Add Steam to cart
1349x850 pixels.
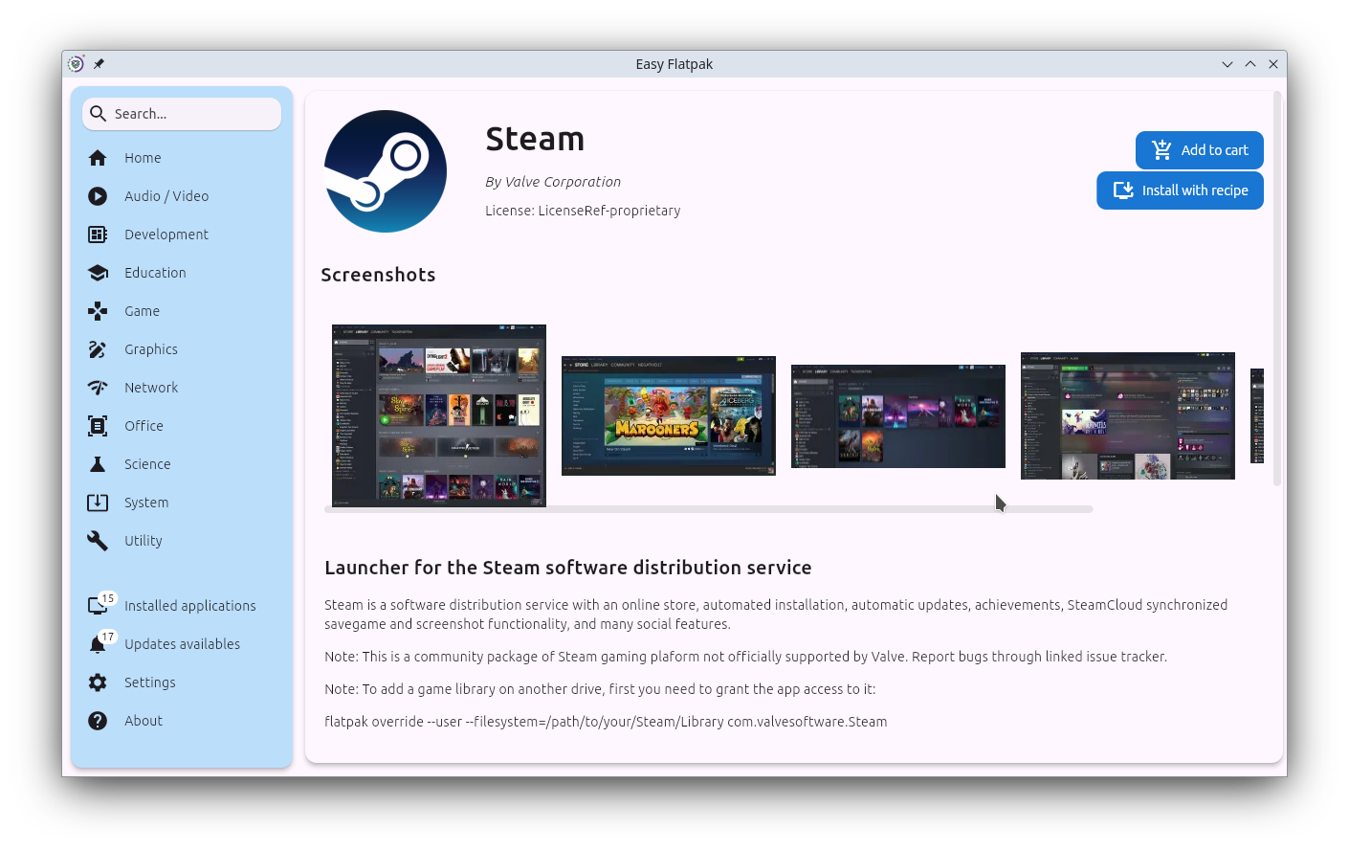1200,150
